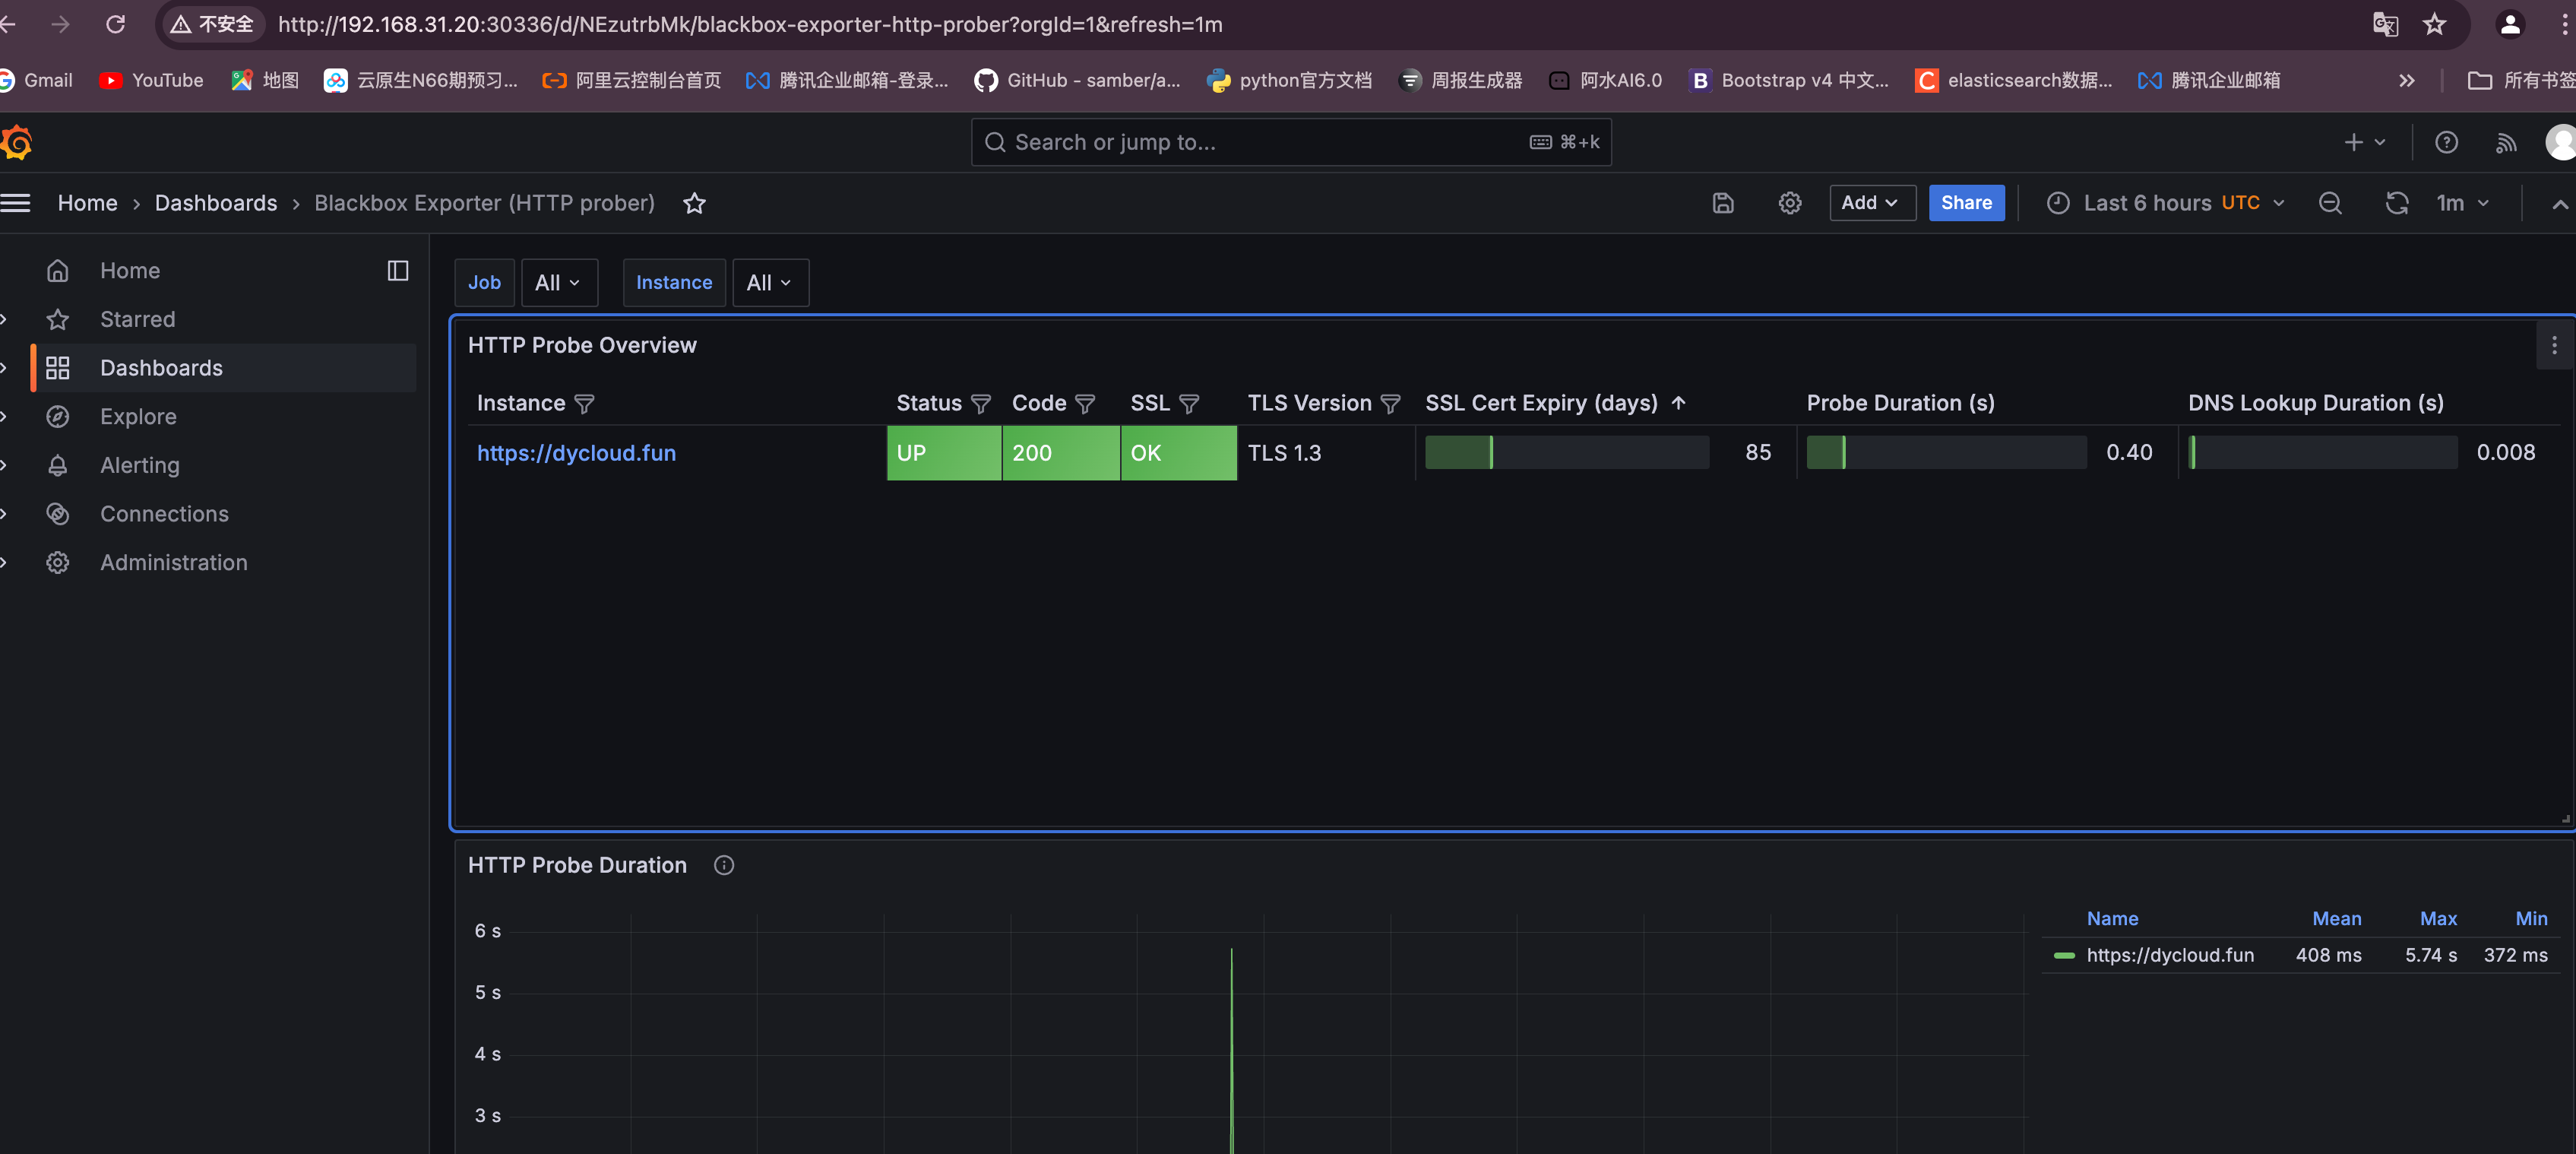Click the DNS Lookup Duration gauge bar
This screenshot has height=1154, width=2576.
(2322, 453)
